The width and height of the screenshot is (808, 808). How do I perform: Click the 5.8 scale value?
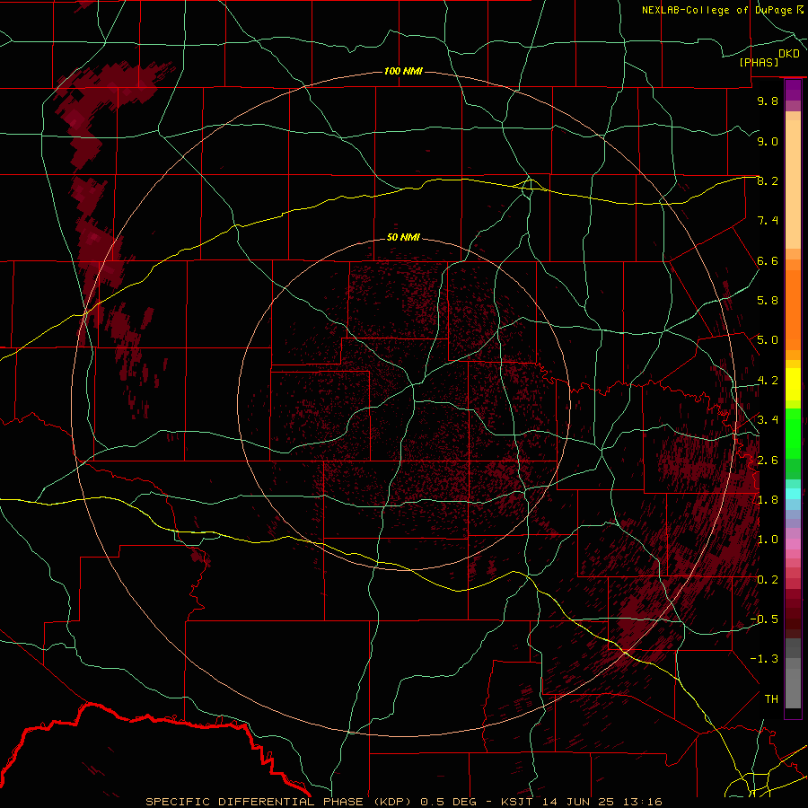click(768, 301)
